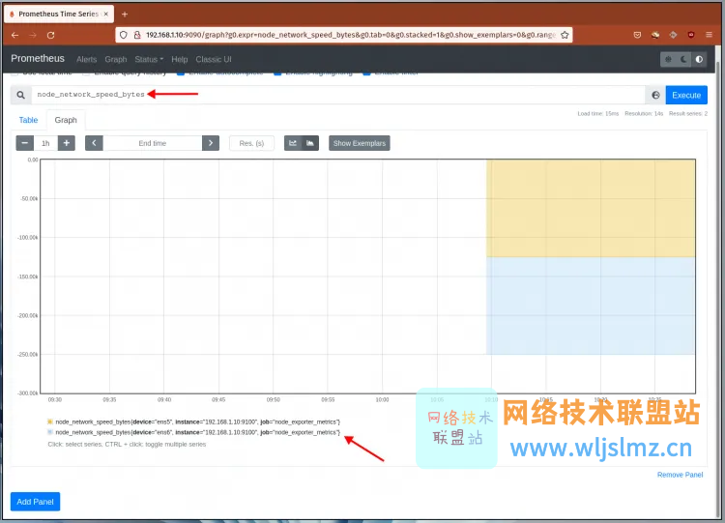Select the ens5 series legend text
Image resolution: width=725 pixels, height=523 pixels.
click(x=198, y=421)
